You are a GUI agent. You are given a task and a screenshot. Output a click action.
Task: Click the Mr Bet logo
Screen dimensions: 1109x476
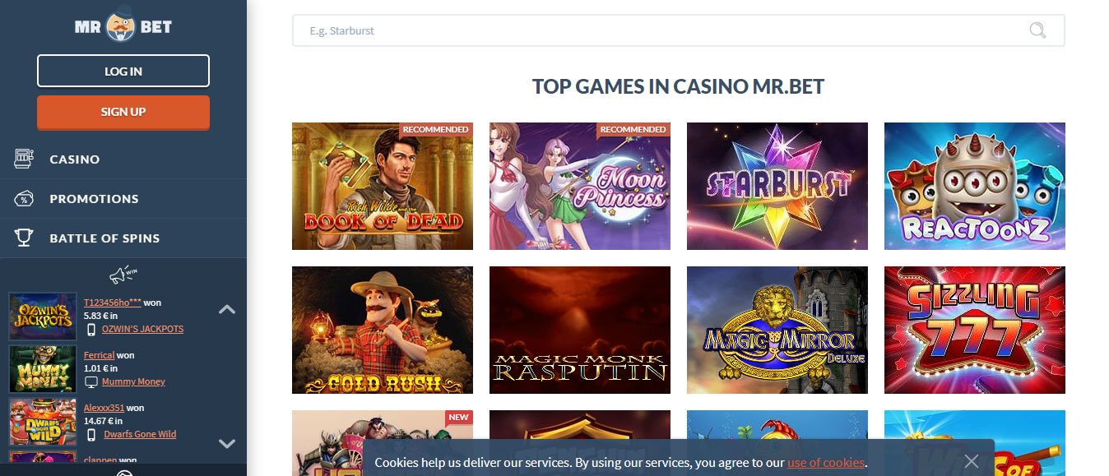(x=123, y=27)
